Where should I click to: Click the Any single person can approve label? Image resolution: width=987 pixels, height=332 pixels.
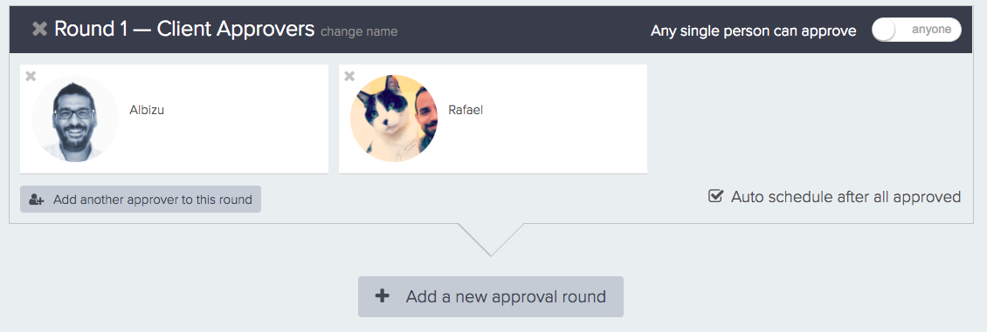coord(754,30)
